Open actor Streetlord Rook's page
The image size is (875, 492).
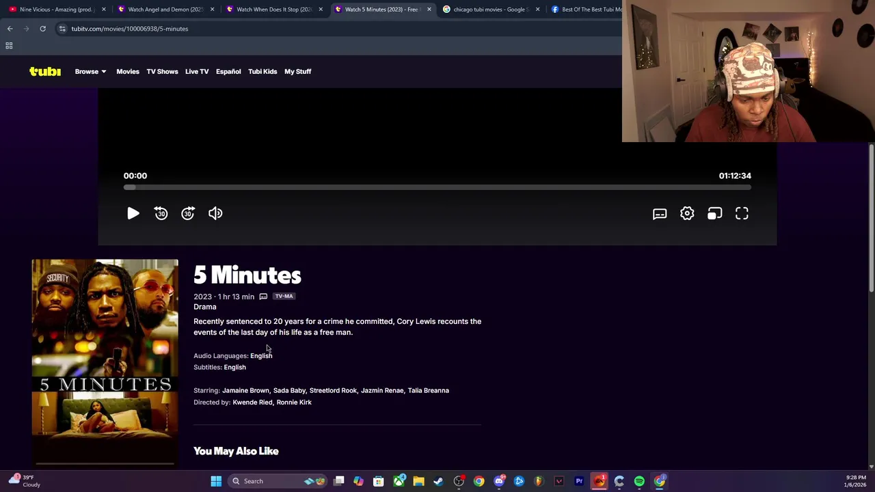(333, 390)
